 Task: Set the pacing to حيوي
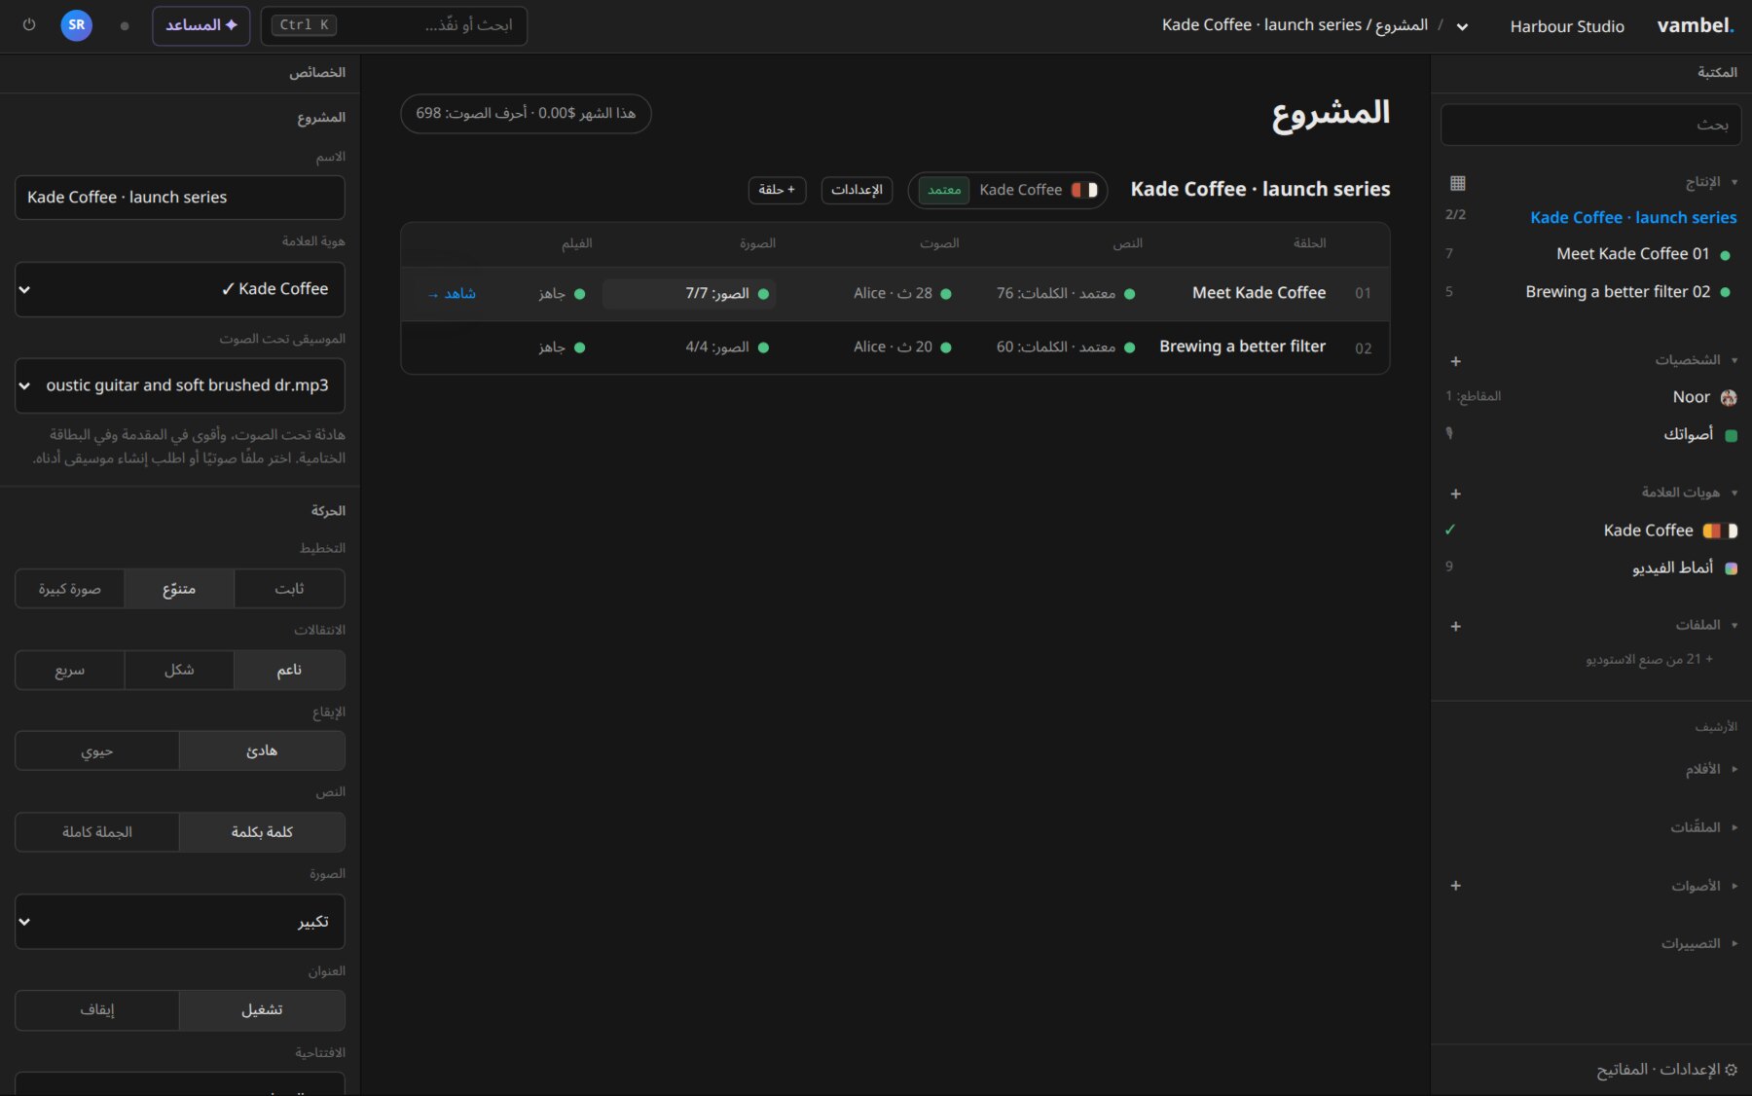(x=97, y=751)
